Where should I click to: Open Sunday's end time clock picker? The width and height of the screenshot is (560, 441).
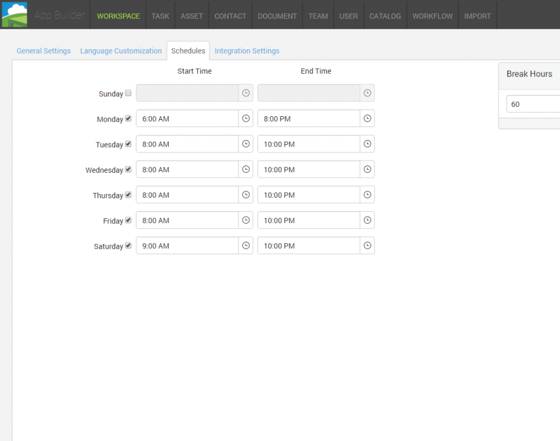coord(367,92)
